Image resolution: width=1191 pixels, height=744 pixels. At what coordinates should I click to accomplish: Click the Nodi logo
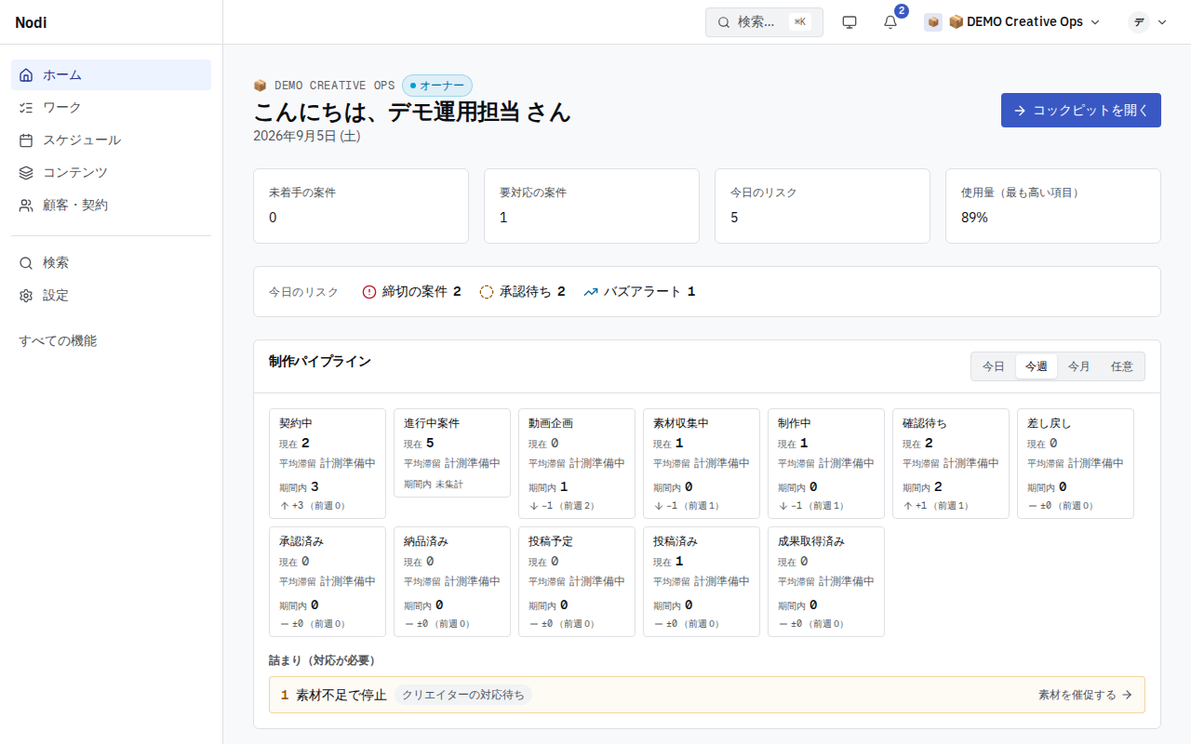[31, 22]
